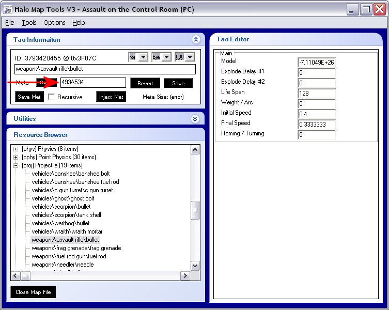
Task: Expand the [phys] Physics tree node
Action: coord(15,149)
